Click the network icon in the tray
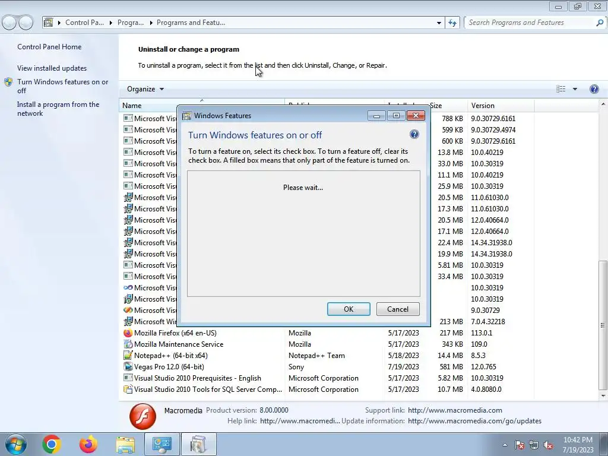Image resolution: width=608 pixels, height=456 pixels. pyautogui.click(x=534, y=445)
